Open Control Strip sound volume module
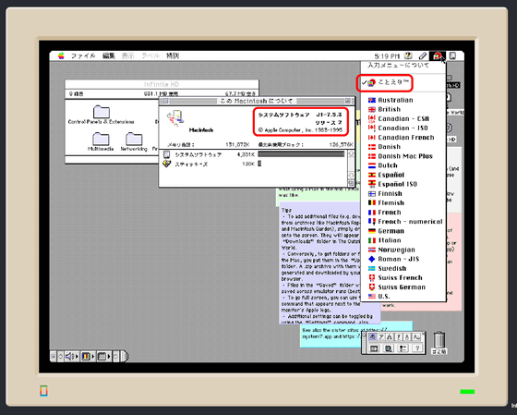The width and height of the screenshot is (517, 415). [72, 357]
